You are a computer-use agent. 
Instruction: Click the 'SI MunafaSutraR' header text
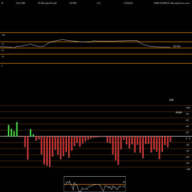pyautogui.click(x=47, y=3)
